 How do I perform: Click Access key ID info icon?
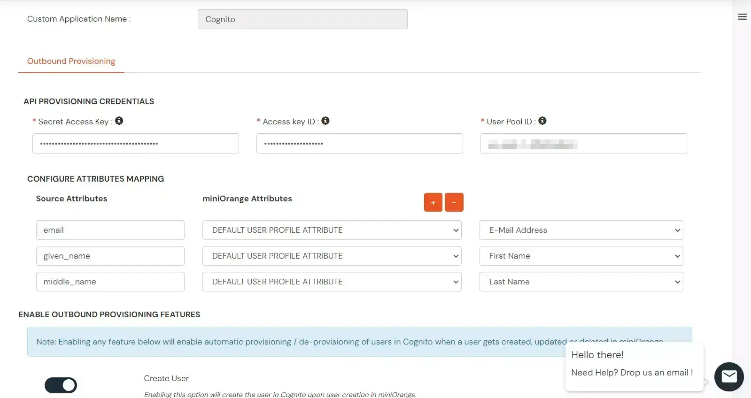(325, 121)
